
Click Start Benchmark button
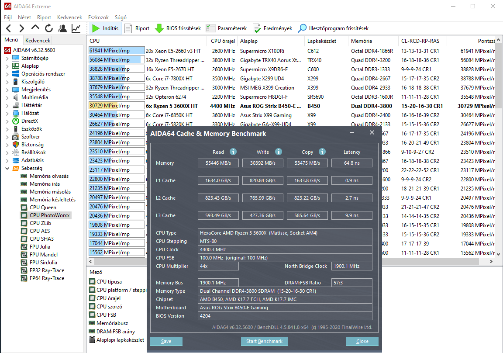click(264, 341)
